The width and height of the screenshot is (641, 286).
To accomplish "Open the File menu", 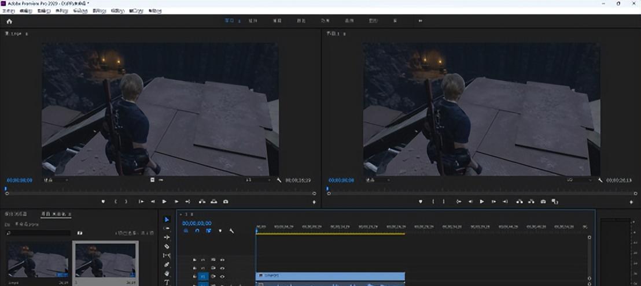I will [9, 11].
